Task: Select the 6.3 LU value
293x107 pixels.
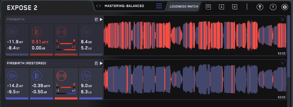Action: [x=86, y=92]
